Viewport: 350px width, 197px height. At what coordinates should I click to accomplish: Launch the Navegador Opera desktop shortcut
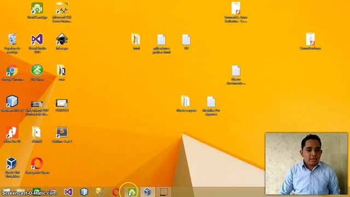tap(37, 165)
